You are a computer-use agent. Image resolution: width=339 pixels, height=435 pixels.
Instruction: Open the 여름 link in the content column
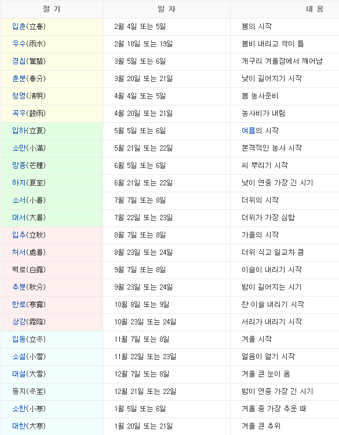click(248, 131)
